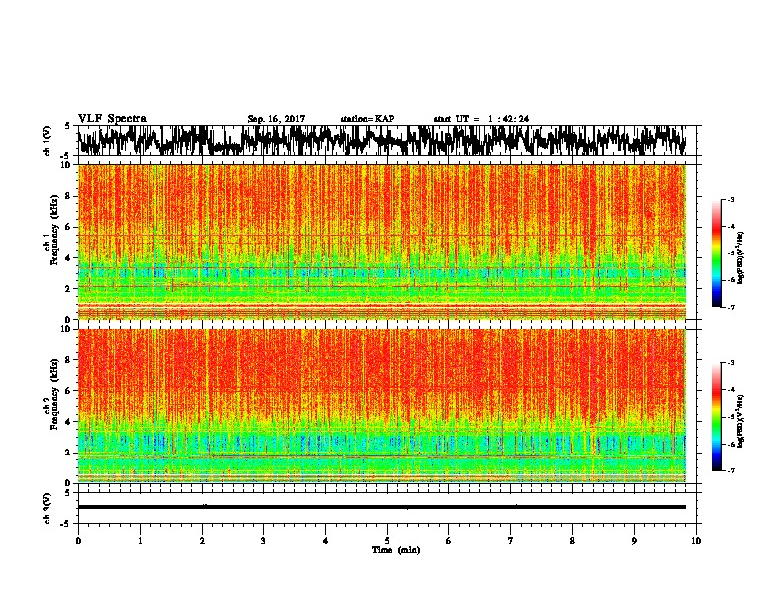Click the date "Sep. 16, 2017"
Image resolution: width=784 pixels, height=606 pixels.
pos(276,119)
